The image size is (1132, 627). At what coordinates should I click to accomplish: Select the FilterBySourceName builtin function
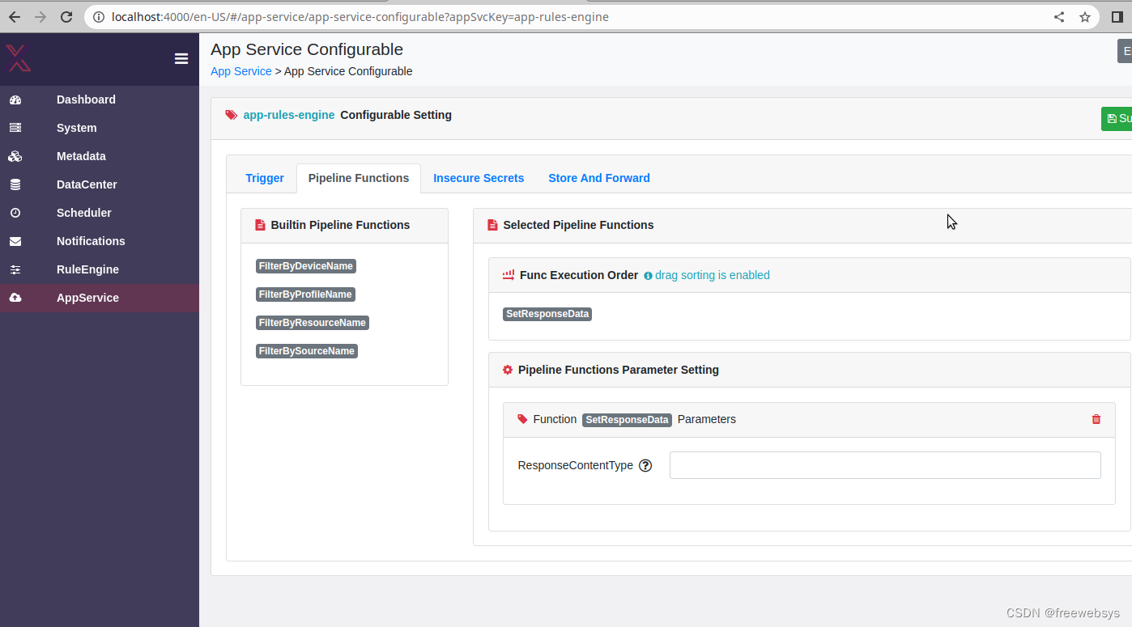click(x=307, y=351)
